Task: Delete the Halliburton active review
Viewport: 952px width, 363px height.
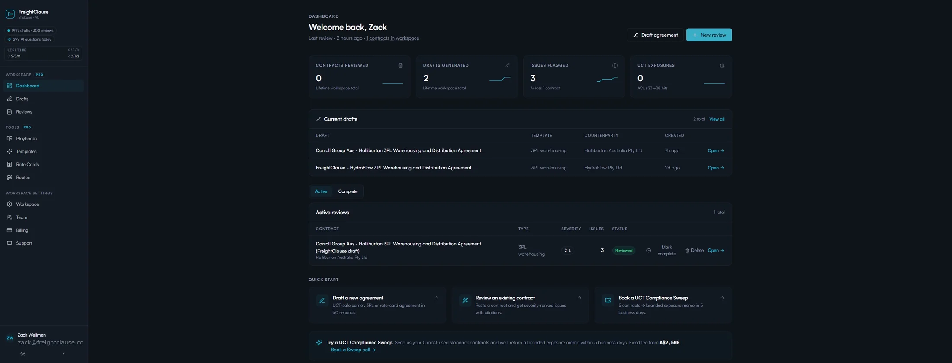Action: [x=694, y=250]
